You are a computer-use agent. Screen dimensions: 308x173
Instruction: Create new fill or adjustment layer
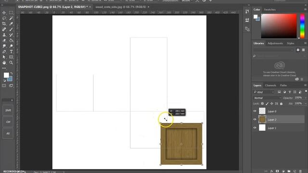point(283,171)
